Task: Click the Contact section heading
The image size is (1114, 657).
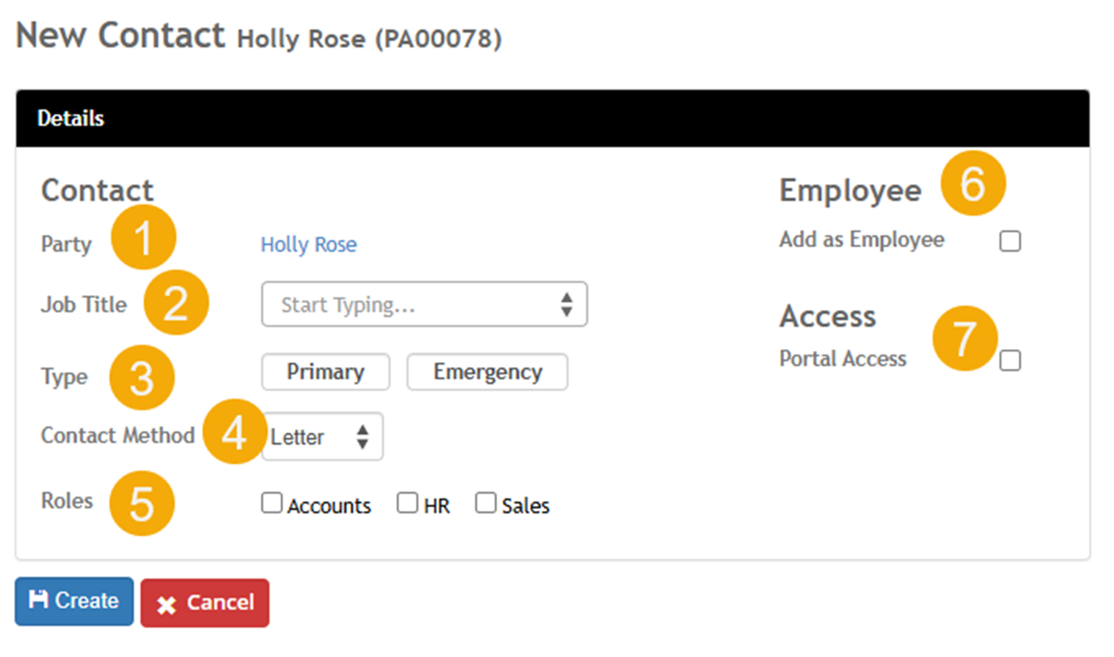Action: (x=97, y=191)
